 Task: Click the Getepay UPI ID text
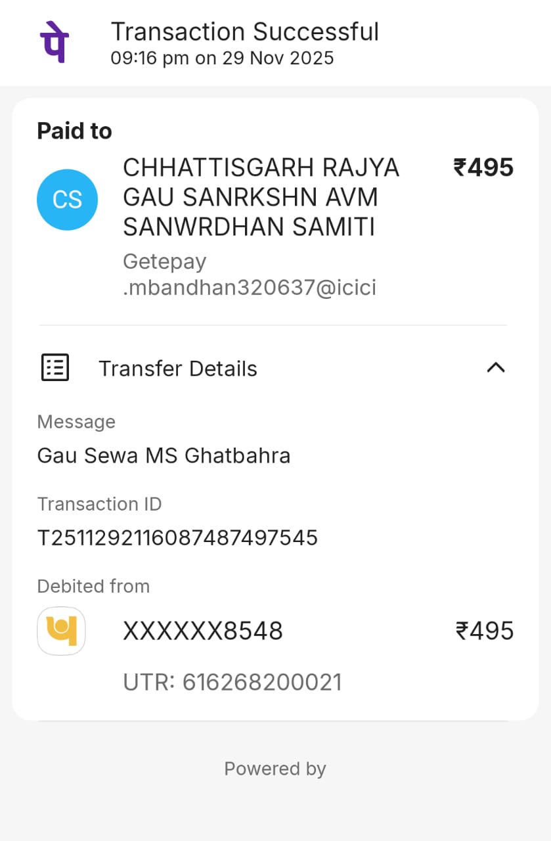click(250, 275)
